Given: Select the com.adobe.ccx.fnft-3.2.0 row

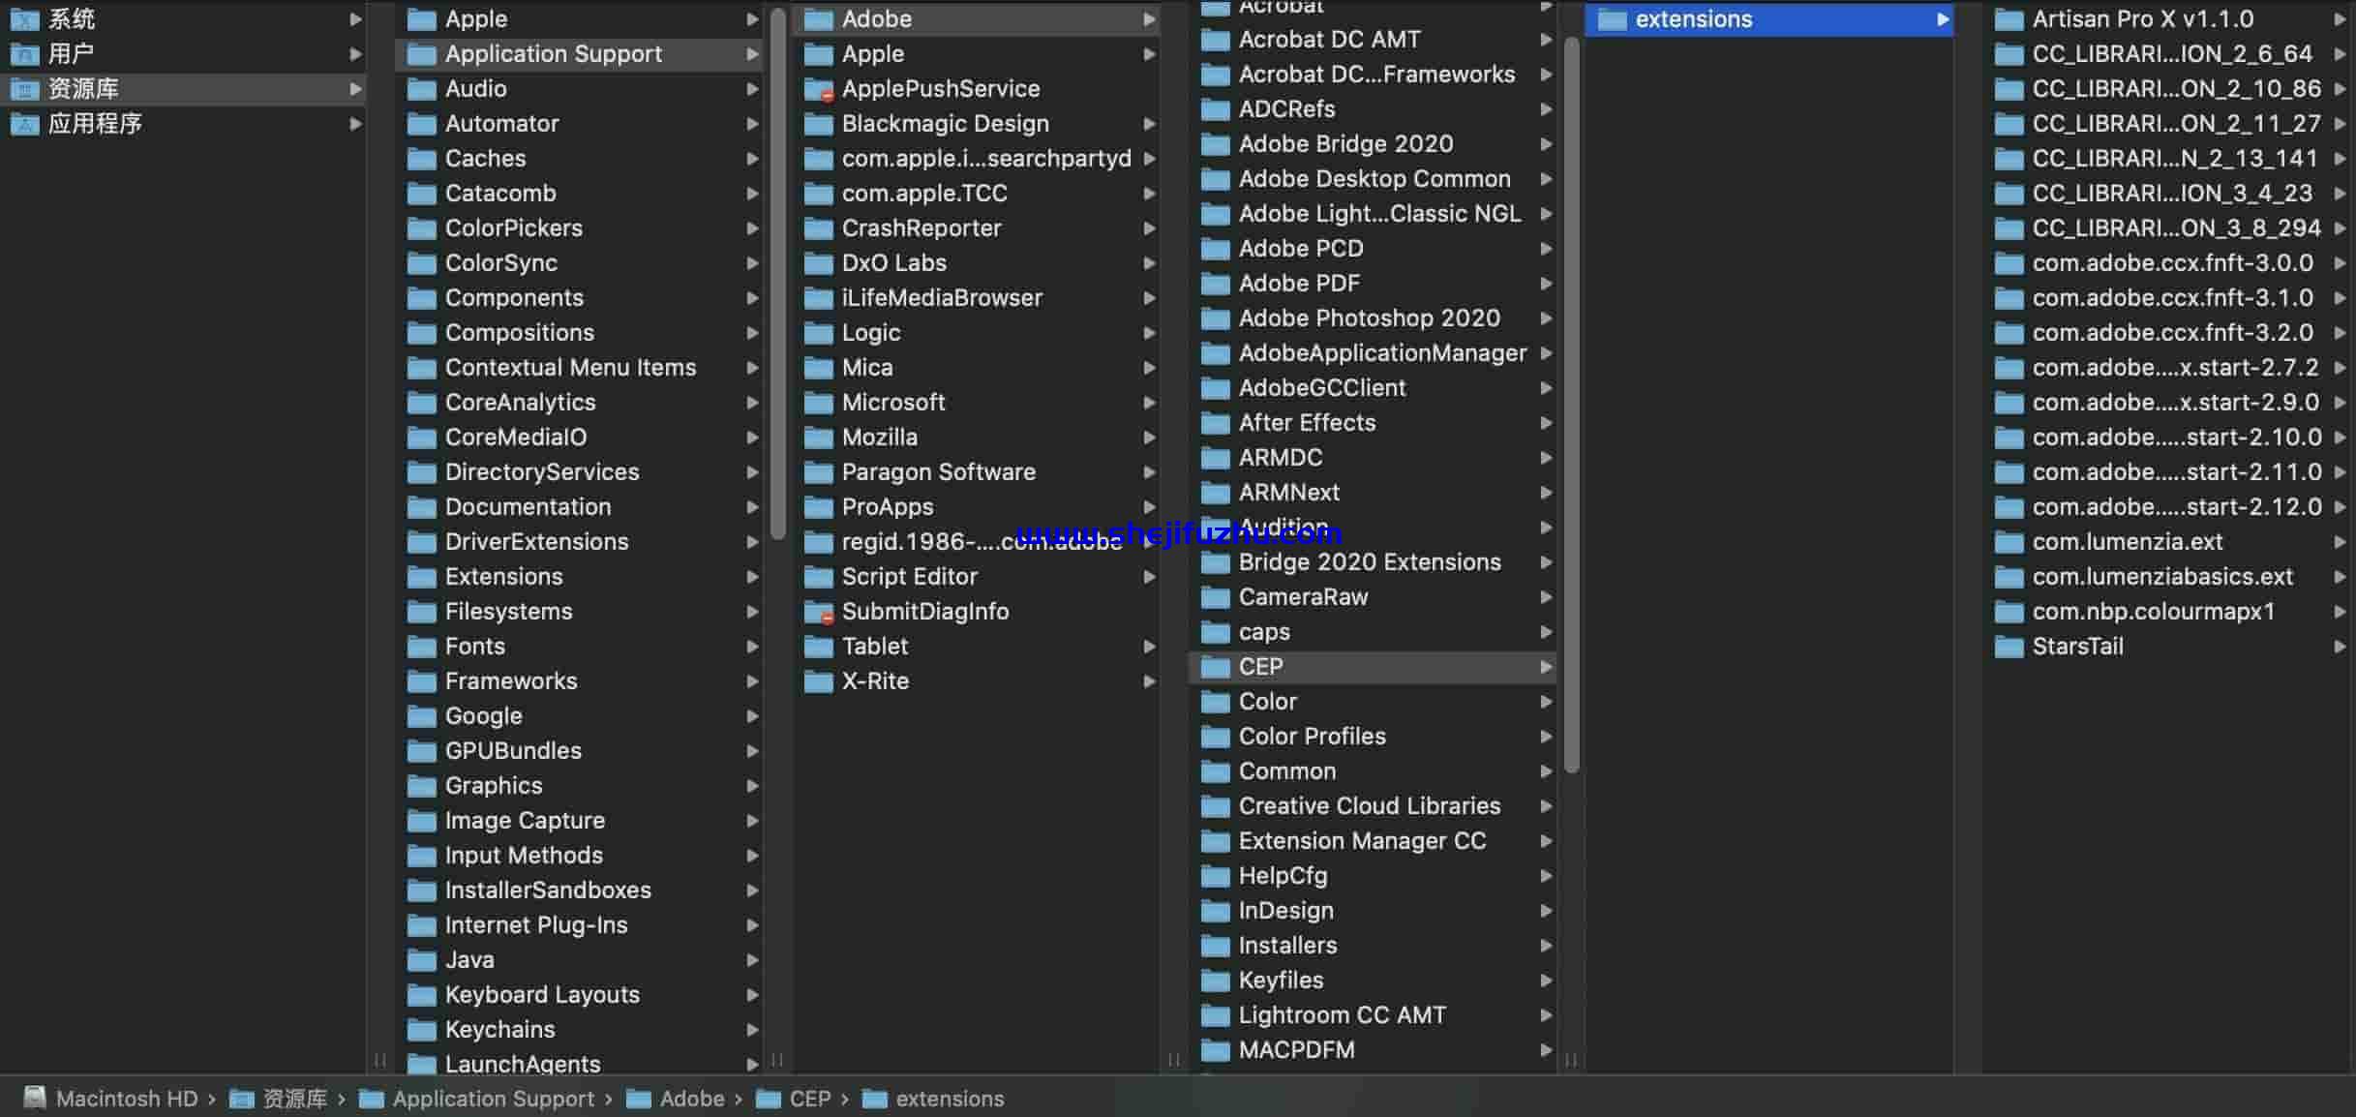Looking at the screenshot, I should tap(2168, 333).
